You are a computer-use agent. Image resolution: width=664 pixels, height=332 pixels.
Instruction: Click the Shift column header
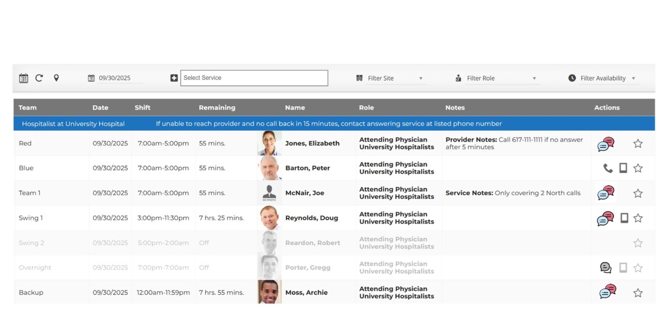click(x=142, y=107)
